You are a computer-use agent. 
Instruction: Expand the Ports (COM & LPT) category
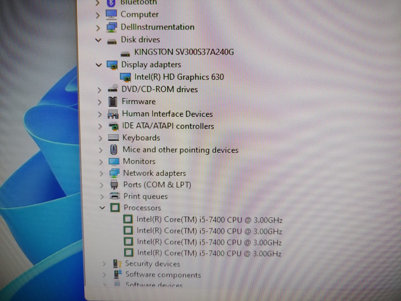pyautogui.click(x=102, y=185)
